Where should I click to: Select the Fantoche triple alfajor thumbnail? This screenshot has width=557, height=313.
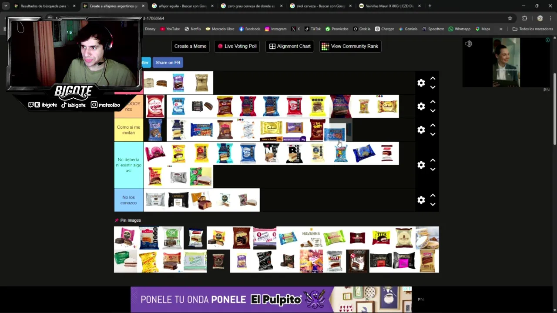(155, 107)
